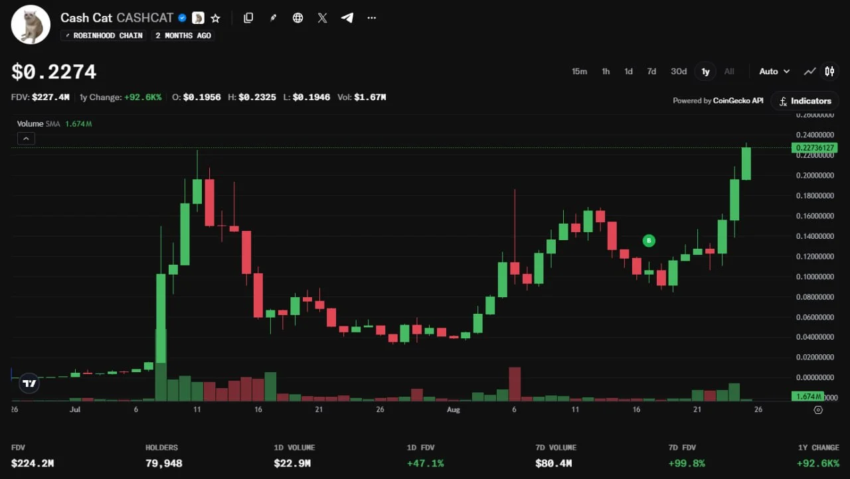Open the three-dot more options menu
850x479 pixels.
coord(371,18)
